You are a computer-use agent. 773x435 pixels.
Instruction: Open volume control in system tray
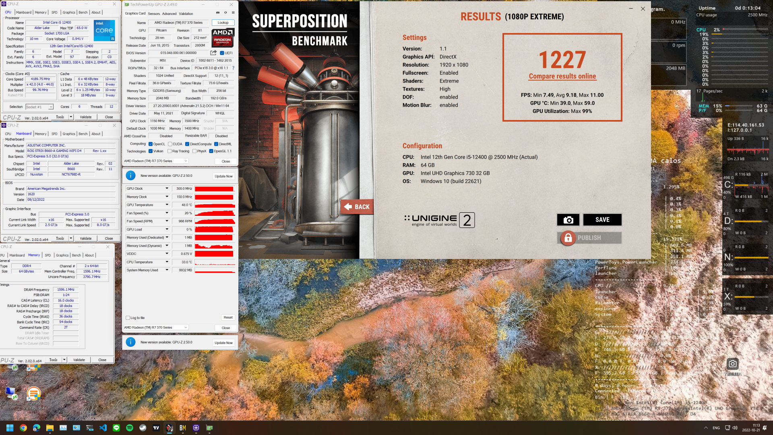(x=735, y=428)
